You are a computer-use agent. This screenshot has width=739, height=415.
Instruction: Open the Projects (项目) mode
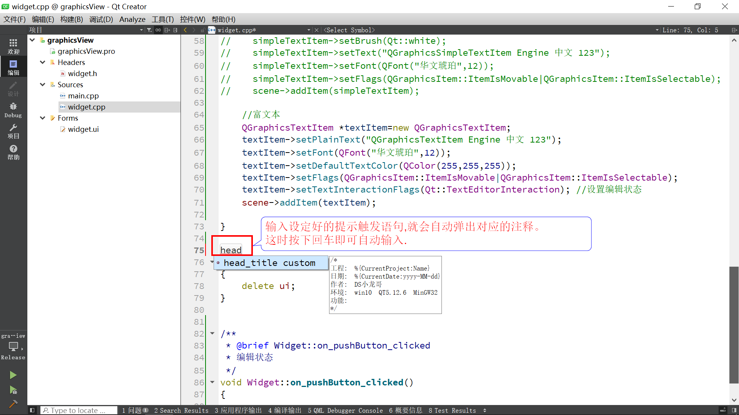coord(13,131)
